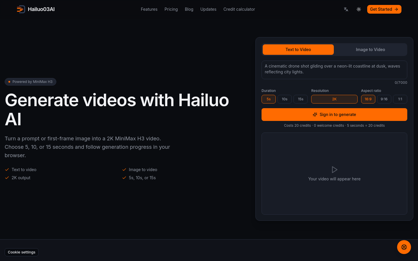Viewport: 418px width, 261px height.
Task: Click the Powered by MiniMax H3 badge
Action: (x=30, y=82)
